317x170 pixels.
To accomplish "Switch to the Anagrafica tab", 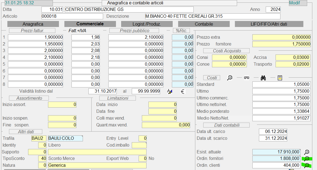I will click(33, 24).
